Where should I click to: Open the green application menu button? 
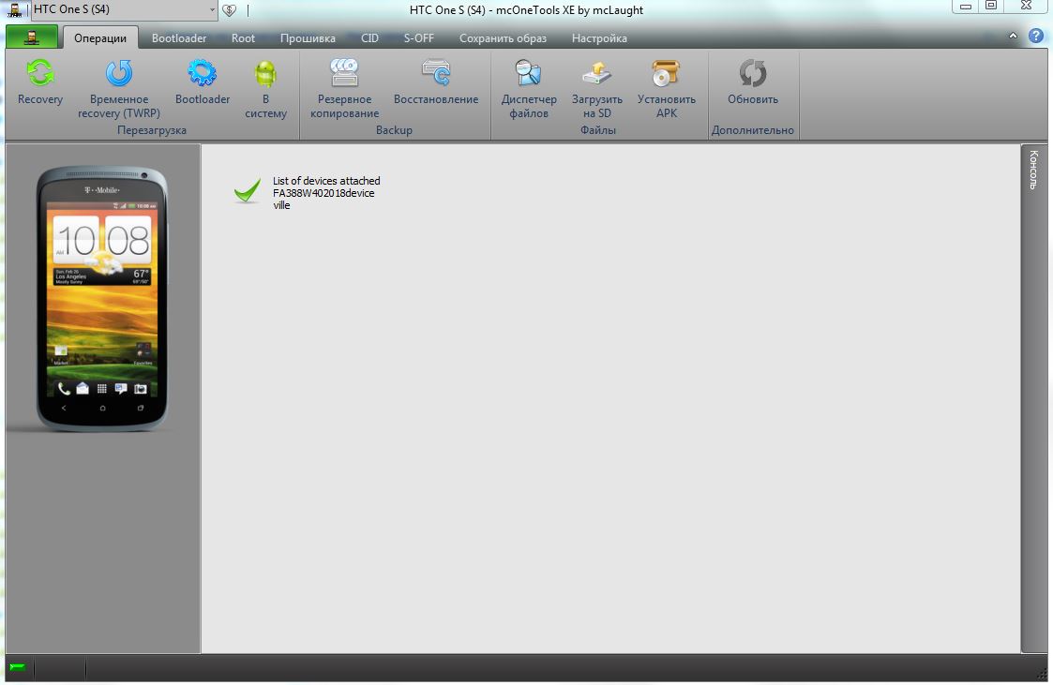pos(32,37)
